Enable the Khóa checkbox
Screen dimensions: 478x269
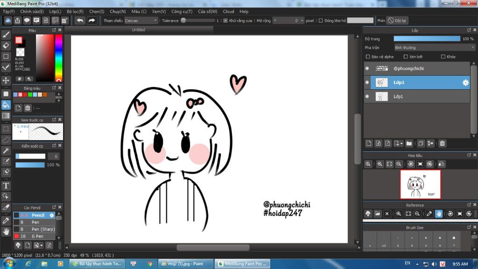pos(443,57)
